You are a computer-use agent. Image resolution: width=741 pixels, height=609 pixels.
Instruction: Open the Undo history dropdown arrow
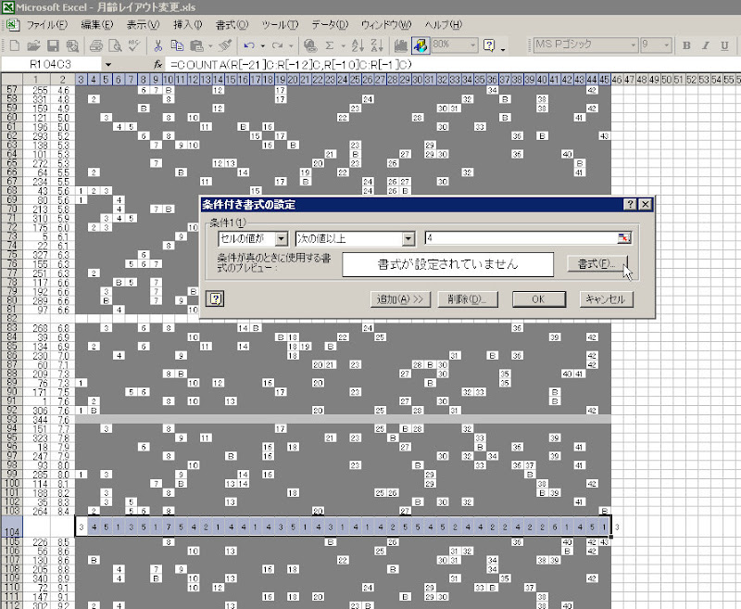tap(262, 46)
